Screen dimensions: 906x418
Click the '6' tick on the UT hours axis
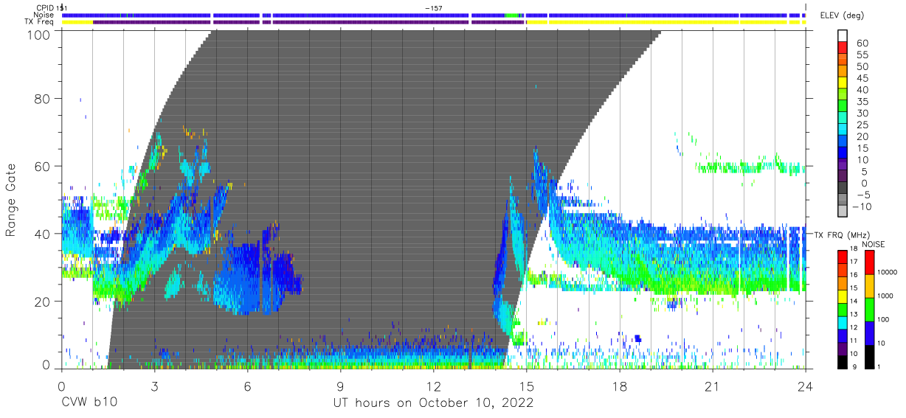pyautogui.click(x=248, y=386)
